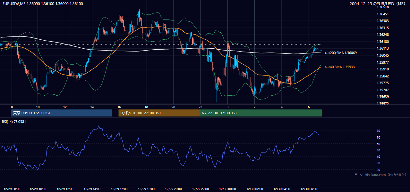Click hour tick 12 under price chart

coord(65,107)
